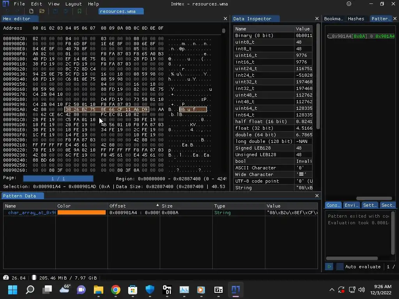This screenshot has height=299, width=399.
Task: Open the Sections tab in pattern editor
Action: (x=388, y=205)
